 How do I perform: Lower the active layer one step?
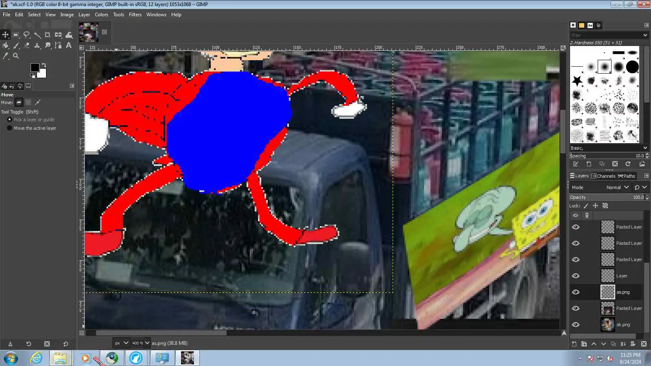coord(603,344)
